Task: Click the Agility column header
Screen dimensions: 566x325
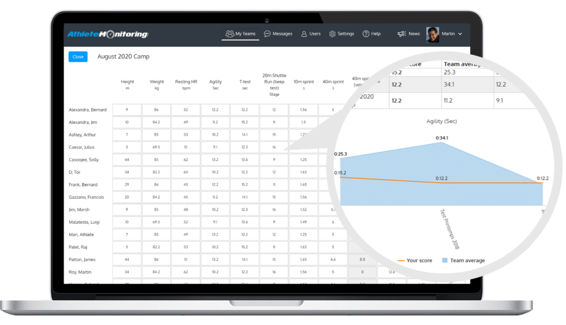Action: [215, 84]
